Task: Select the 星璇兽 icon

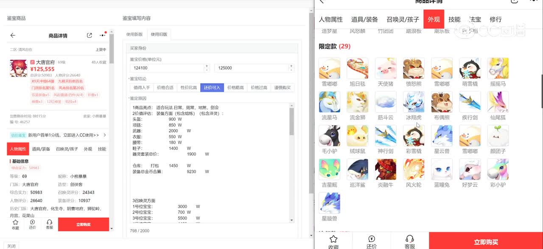Action: click(330, 203)
